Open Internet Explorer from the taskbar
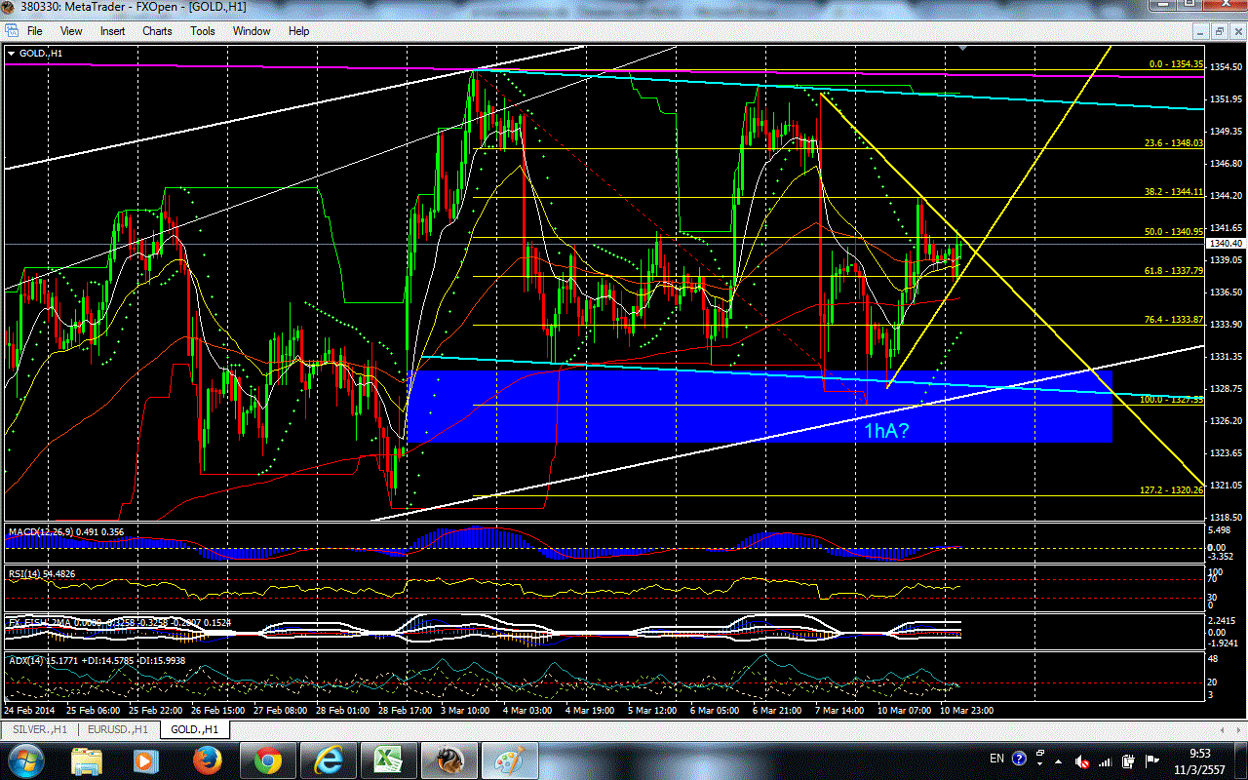 pyautogui.click(x=327, y=760)
